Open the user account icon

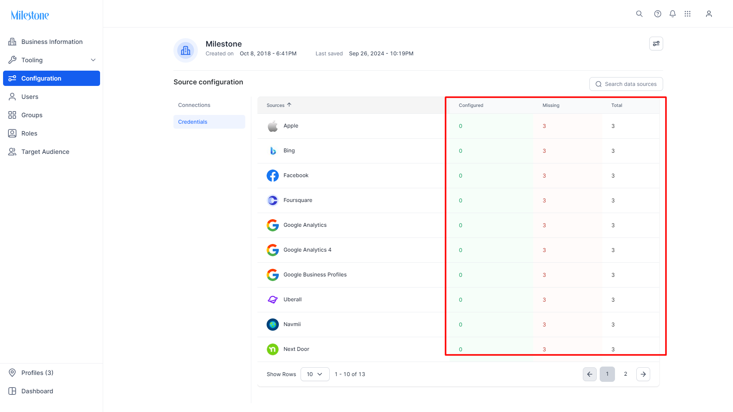709,14
